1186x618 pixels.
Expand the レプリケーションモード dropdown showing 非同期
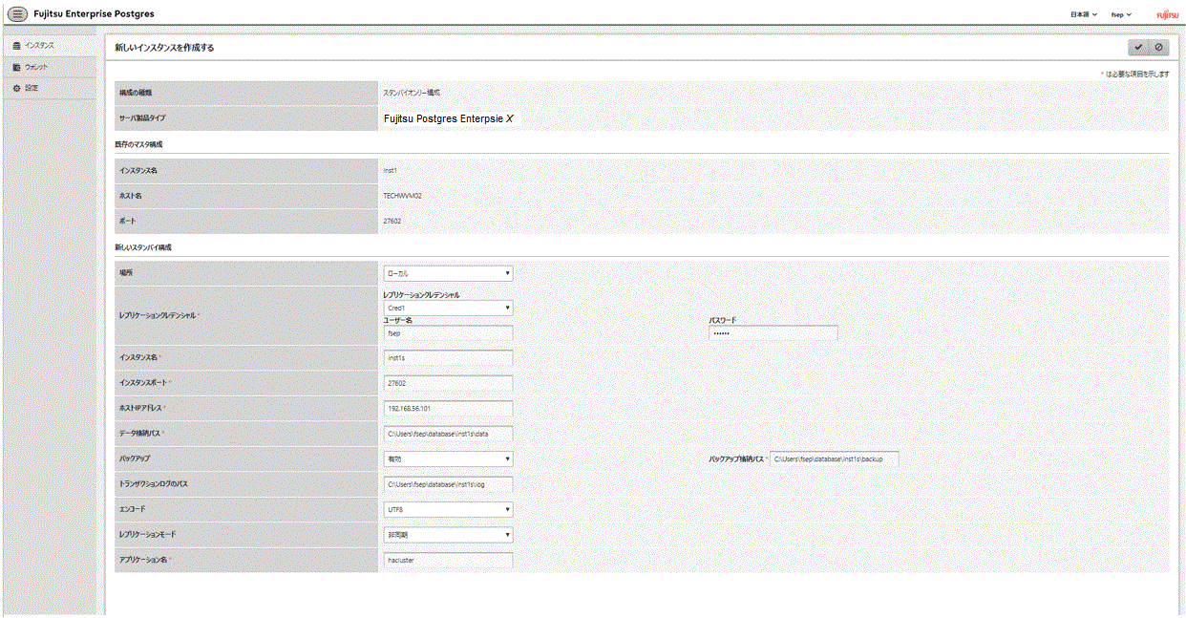click(x=448, y=535)
